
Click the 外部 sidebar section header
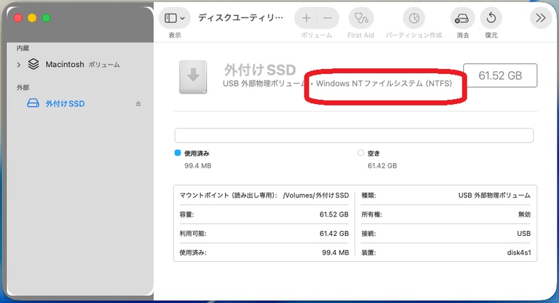(x=23, y=87)
